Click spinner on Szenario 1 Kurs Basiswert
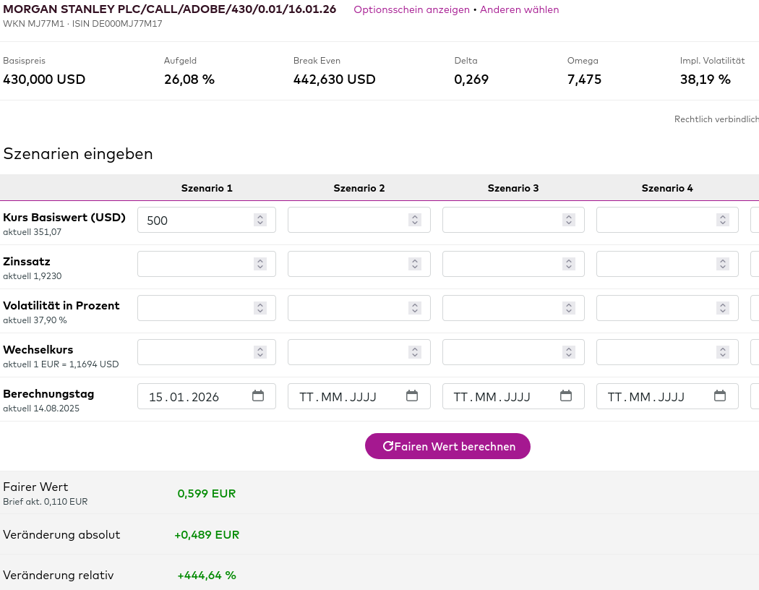Image resolution: width=759 pixels, height=590 pixels. coord(260,220)
